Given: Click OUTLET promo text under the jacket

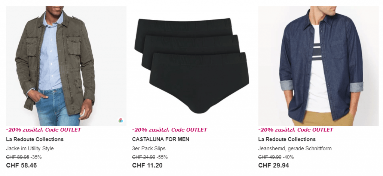Looking at the screenshot, I should click(43, 130).
